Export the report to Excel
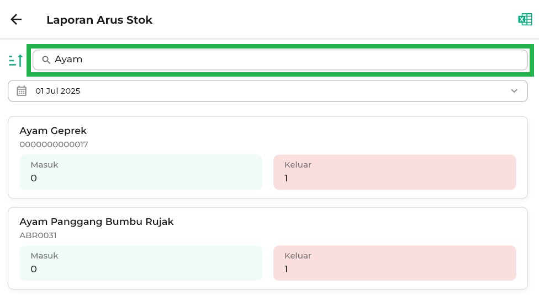 (x=525, y=20)
